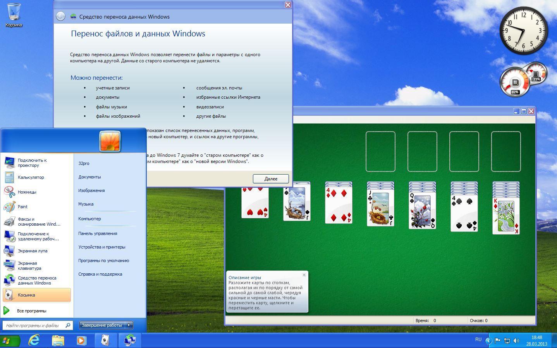557x348 pixels.
Task: Select Devices and Printers in Start menu
Action: (101, 247)
